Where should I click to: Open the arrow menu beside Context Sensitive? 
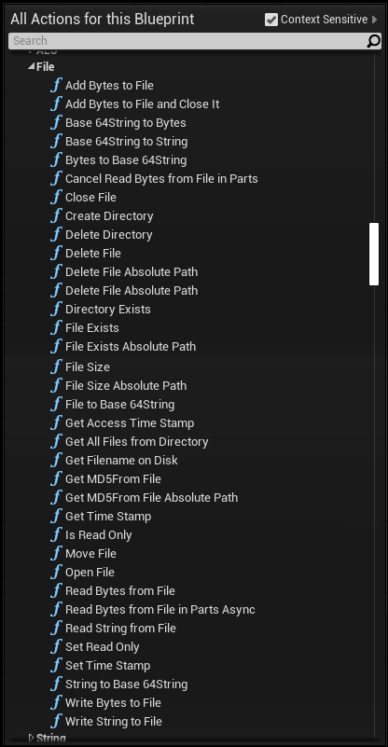pyautogui.click(x=374, y=20)
